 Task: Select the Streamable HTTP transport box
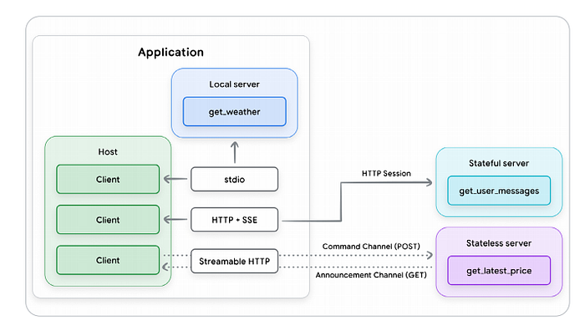point(234,261)
